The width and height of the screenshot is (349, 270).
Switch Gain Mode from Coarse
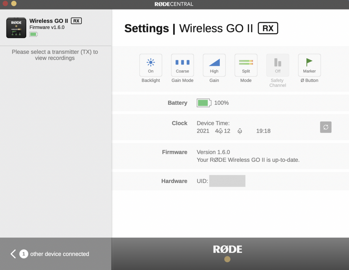[183, 65]
